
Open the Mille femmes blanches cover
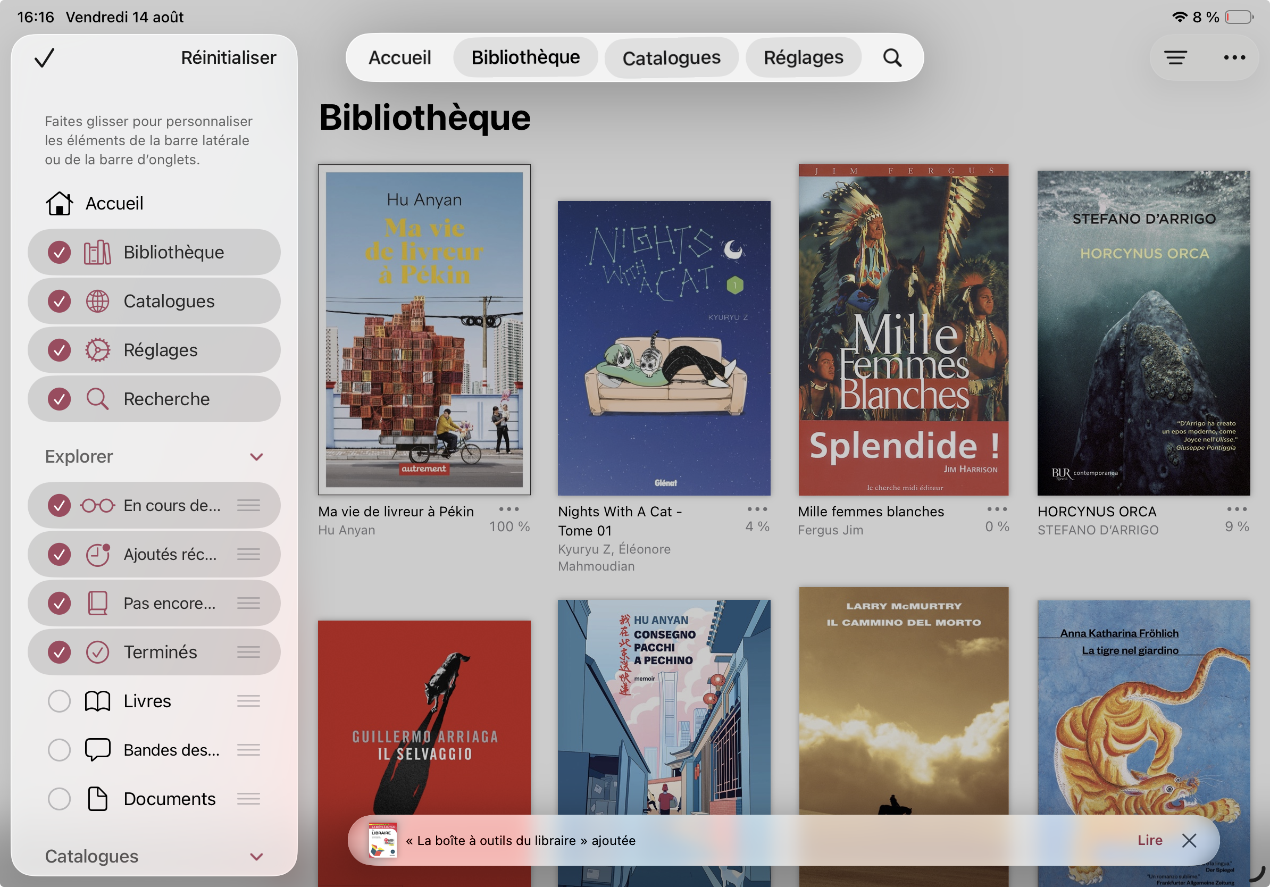click(903, 330)
